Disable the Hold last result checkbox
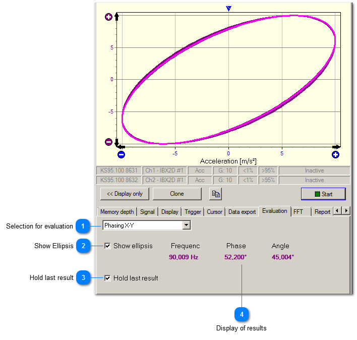Image resolution: width=357 pixels, height=340 pixels. point(107,278)
